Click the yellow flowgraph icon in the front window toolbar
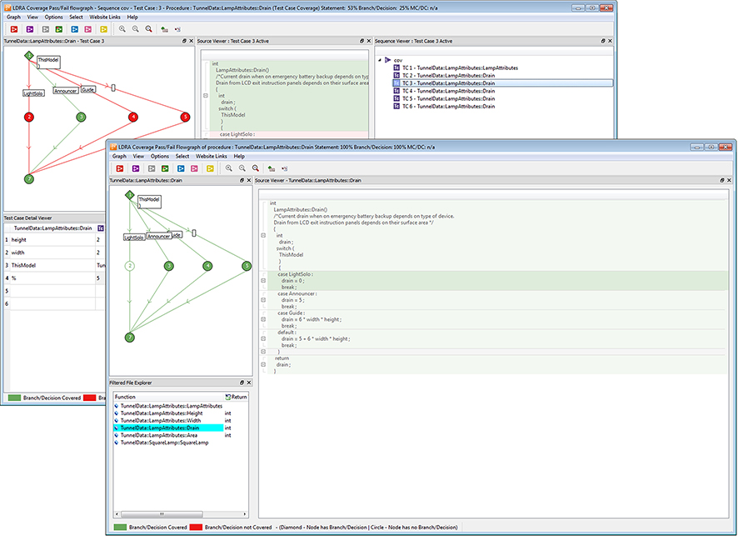 [x=210, y=168]
